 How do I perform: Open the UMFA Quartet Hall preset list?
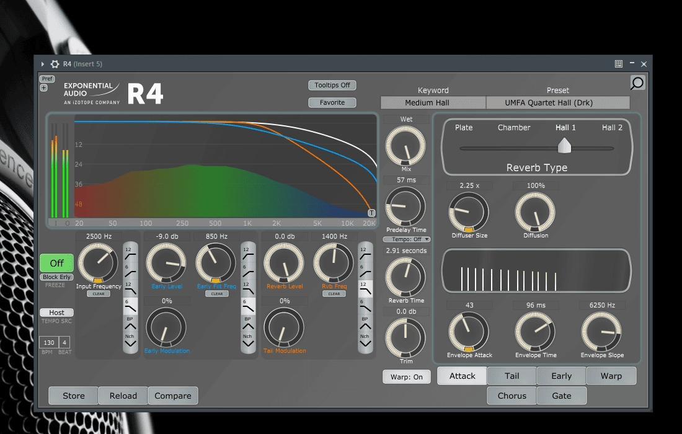pos(557,103)
